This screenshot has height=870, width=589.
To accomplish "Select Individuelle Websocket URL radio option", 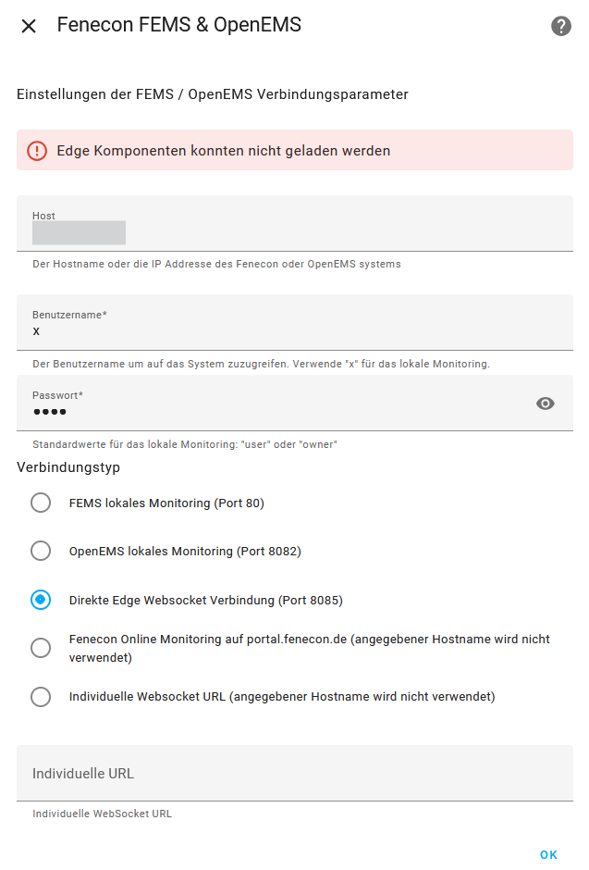I will pos(41,696).
